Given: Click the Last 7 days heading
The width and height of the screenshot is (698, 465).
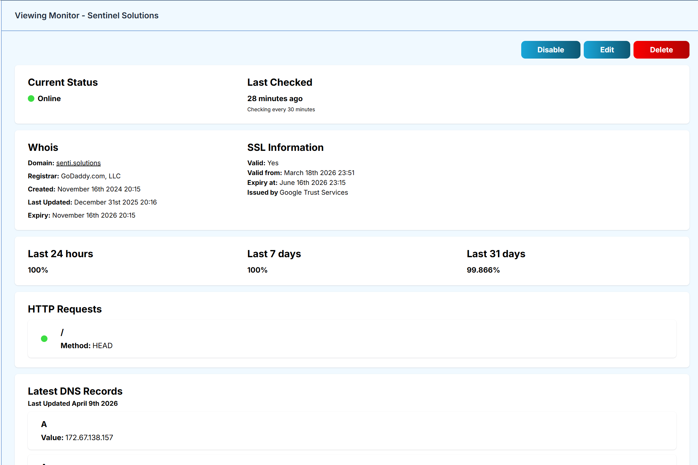Looking at the screenshot, I should (274, 253).
